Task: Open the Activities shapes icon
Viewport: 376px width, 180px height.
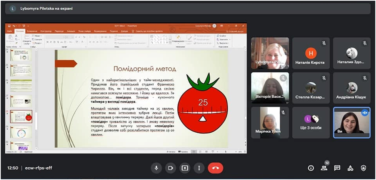Action: click(350, 168)
